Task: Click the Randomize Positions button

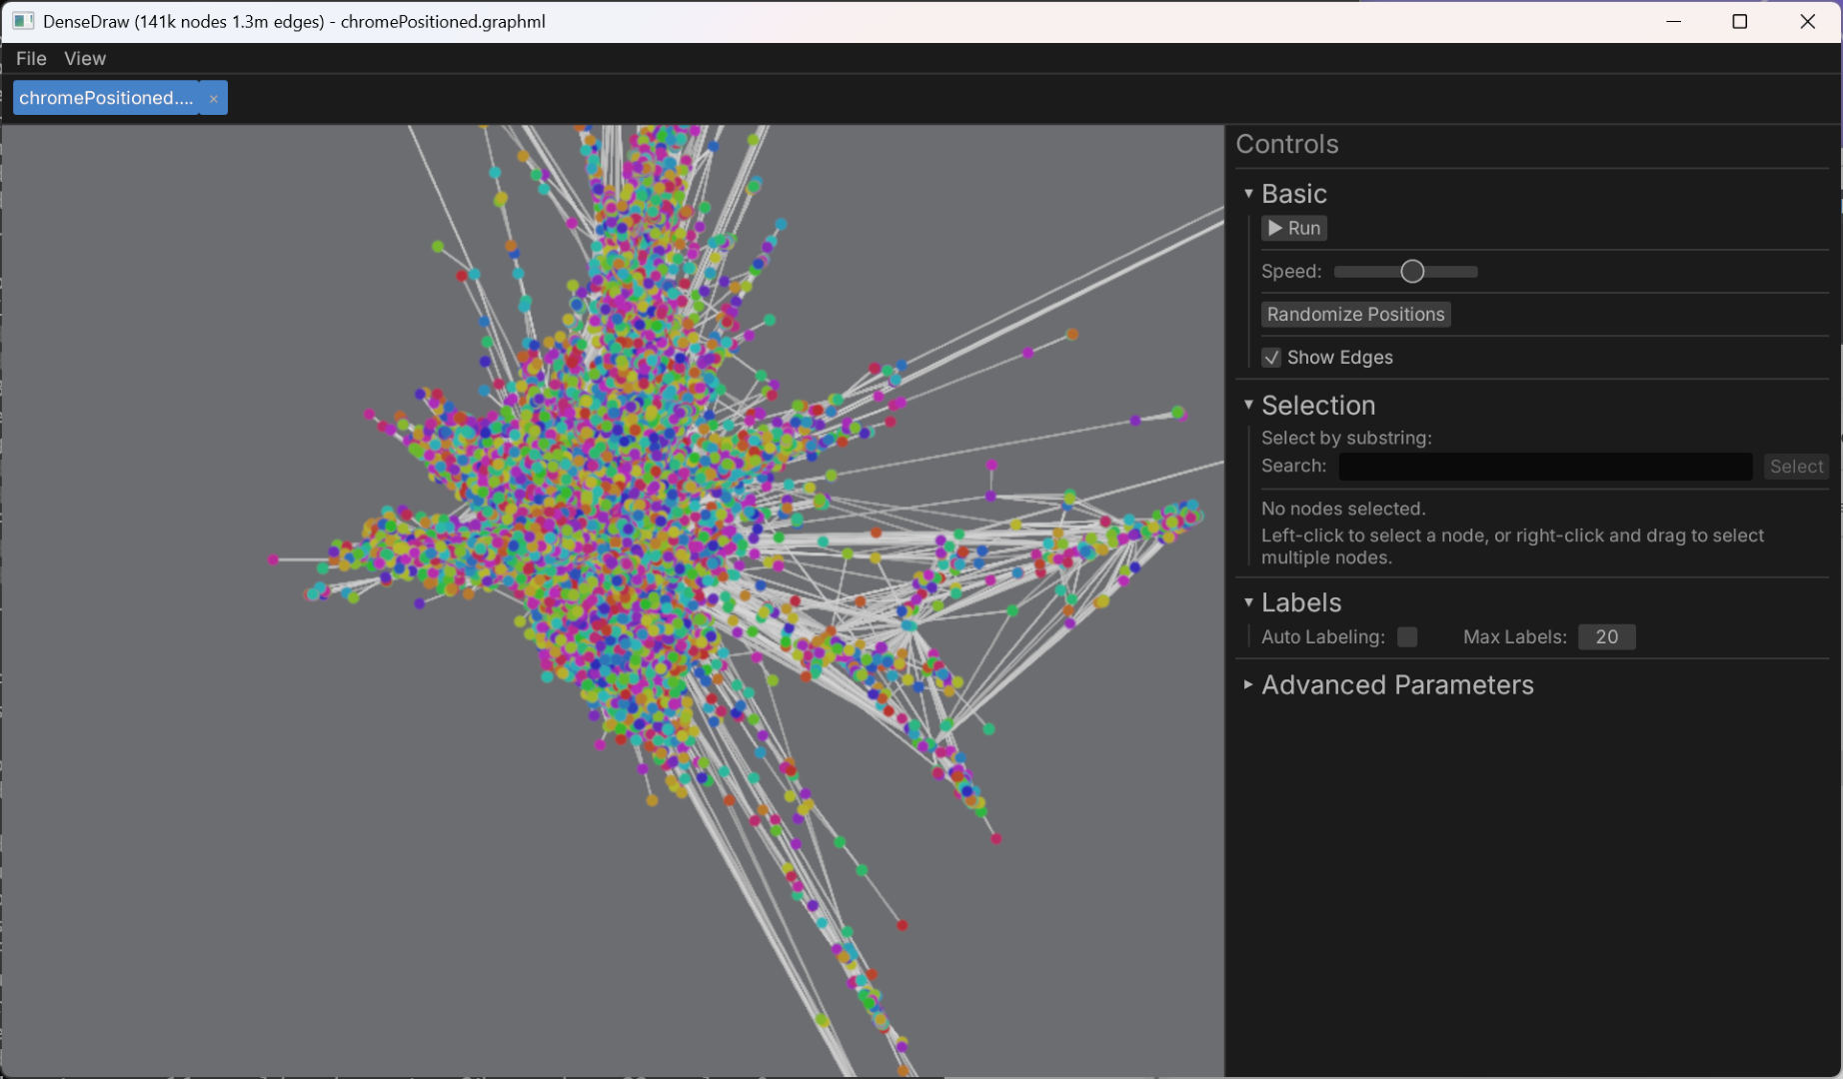Action: [x=1355, y=314]
